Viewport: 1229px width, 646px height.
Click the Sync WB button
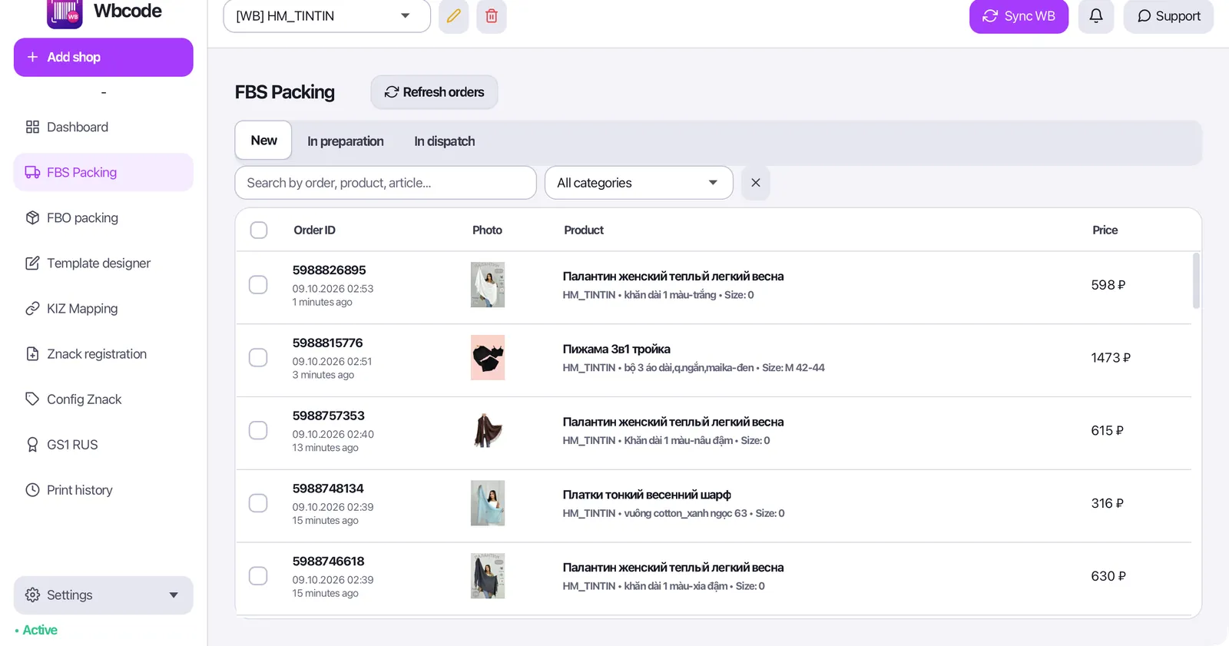(x=1019, y=15)
